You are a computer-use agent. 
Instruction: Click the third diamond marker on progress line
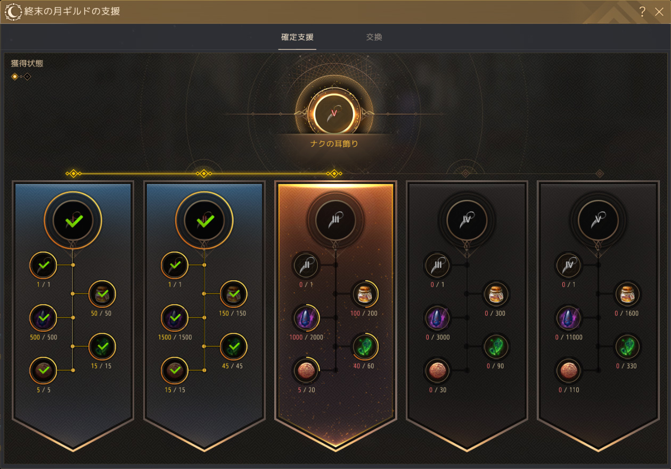point(334,173)
